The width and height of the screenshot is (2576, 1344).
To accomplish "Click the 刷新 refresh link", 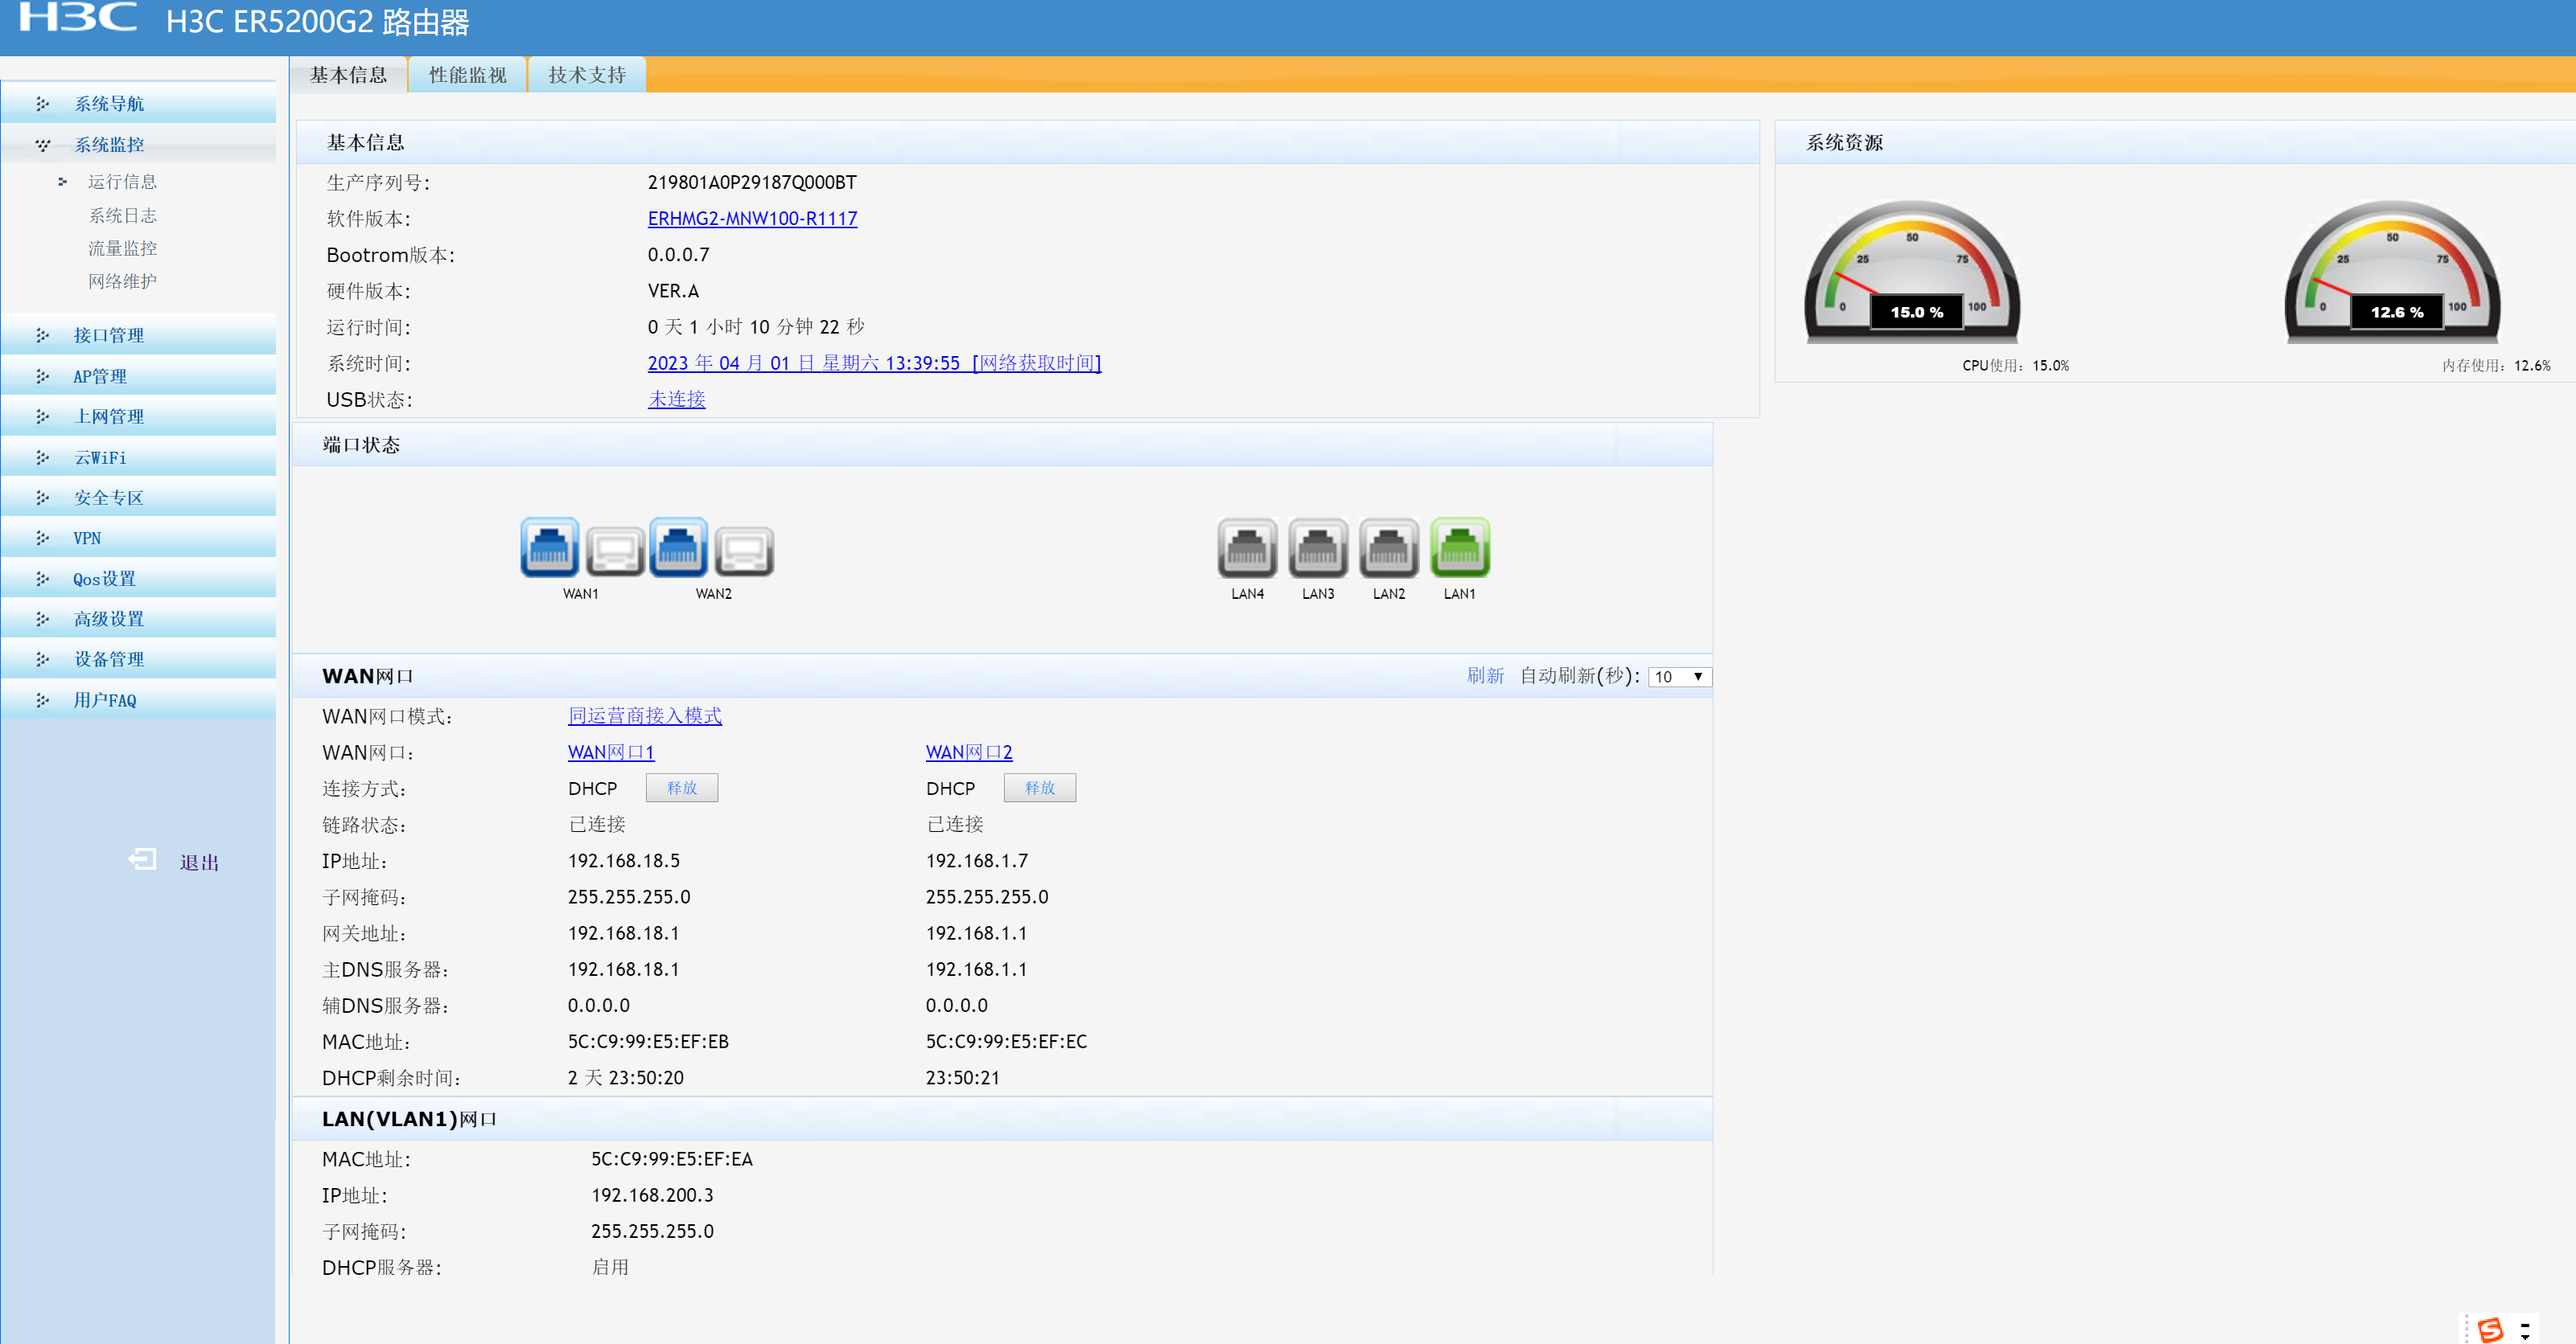I will (1484, 677).
